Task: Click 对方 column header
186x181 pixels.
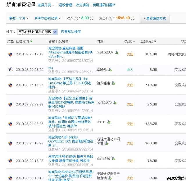Action: (100, 41)
